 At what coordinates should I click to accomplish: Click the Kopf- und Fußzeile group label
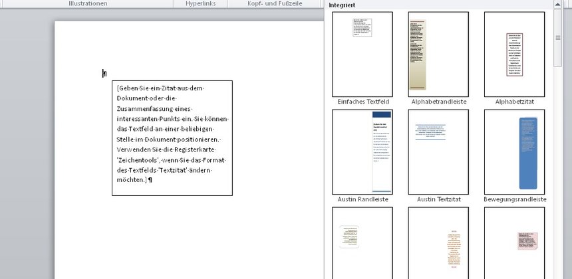click(x=274, y=3)
